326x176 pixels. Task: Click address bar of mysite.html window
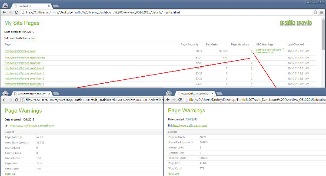pos(166,12)
